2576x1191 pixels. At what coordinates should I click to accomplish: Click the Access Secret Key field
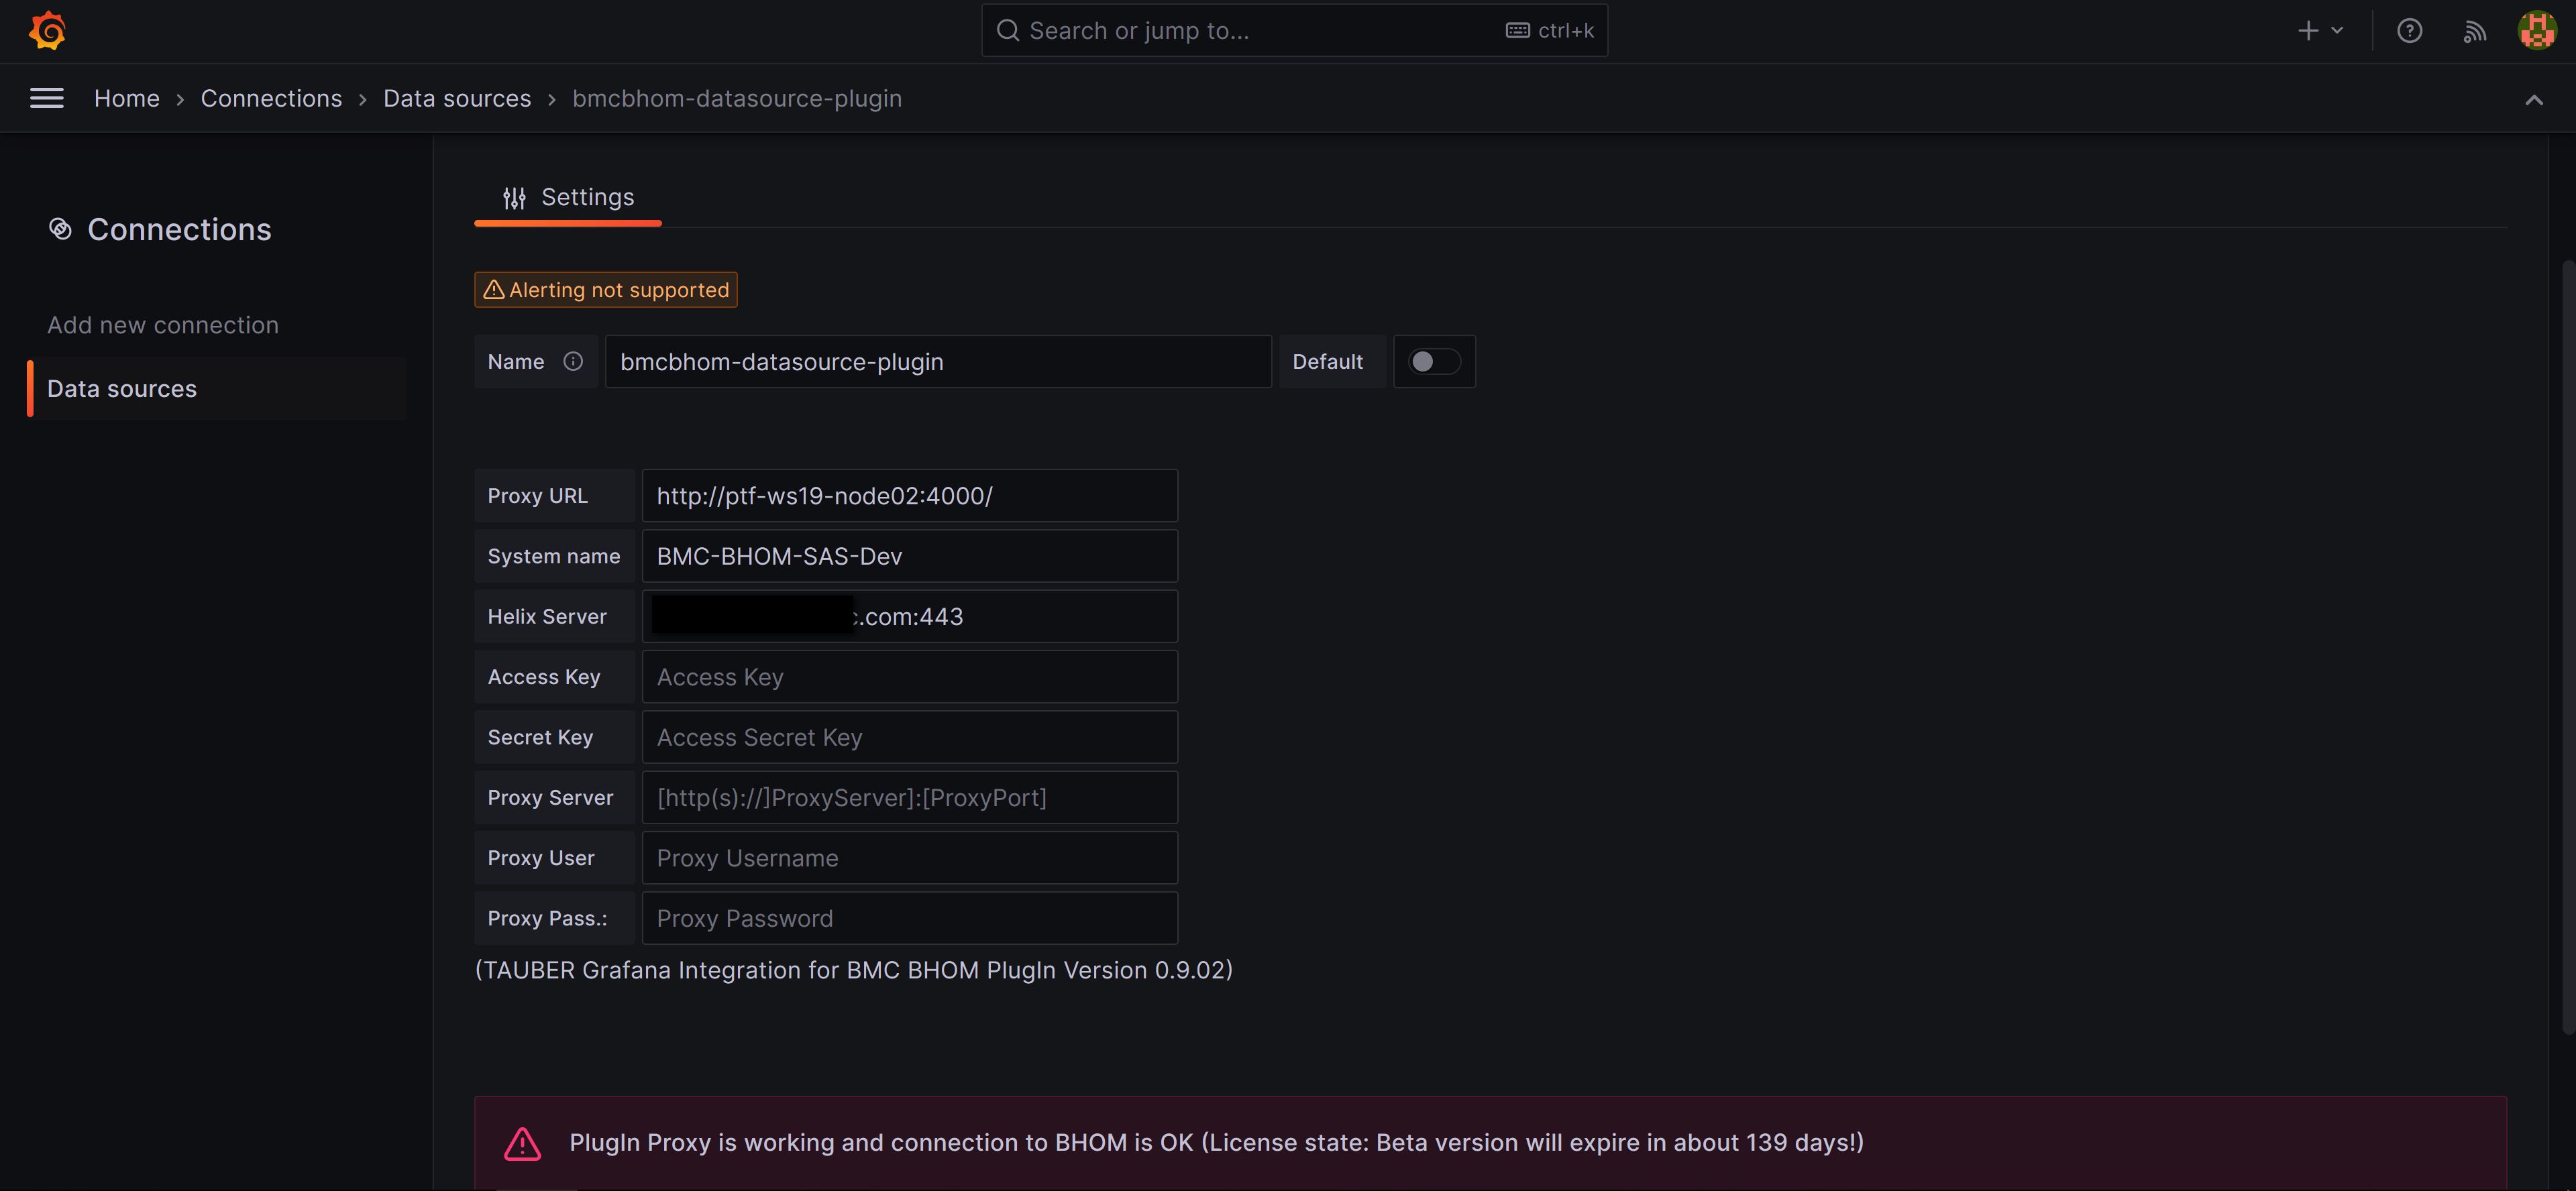pyautogui.click(x=910, y=737)
